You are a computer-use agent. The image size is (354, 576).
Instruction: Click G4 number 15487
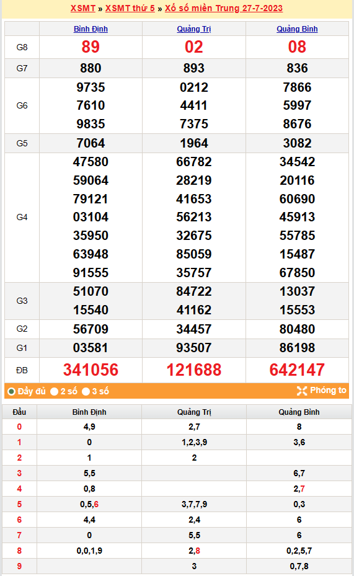tap(297, 254)
